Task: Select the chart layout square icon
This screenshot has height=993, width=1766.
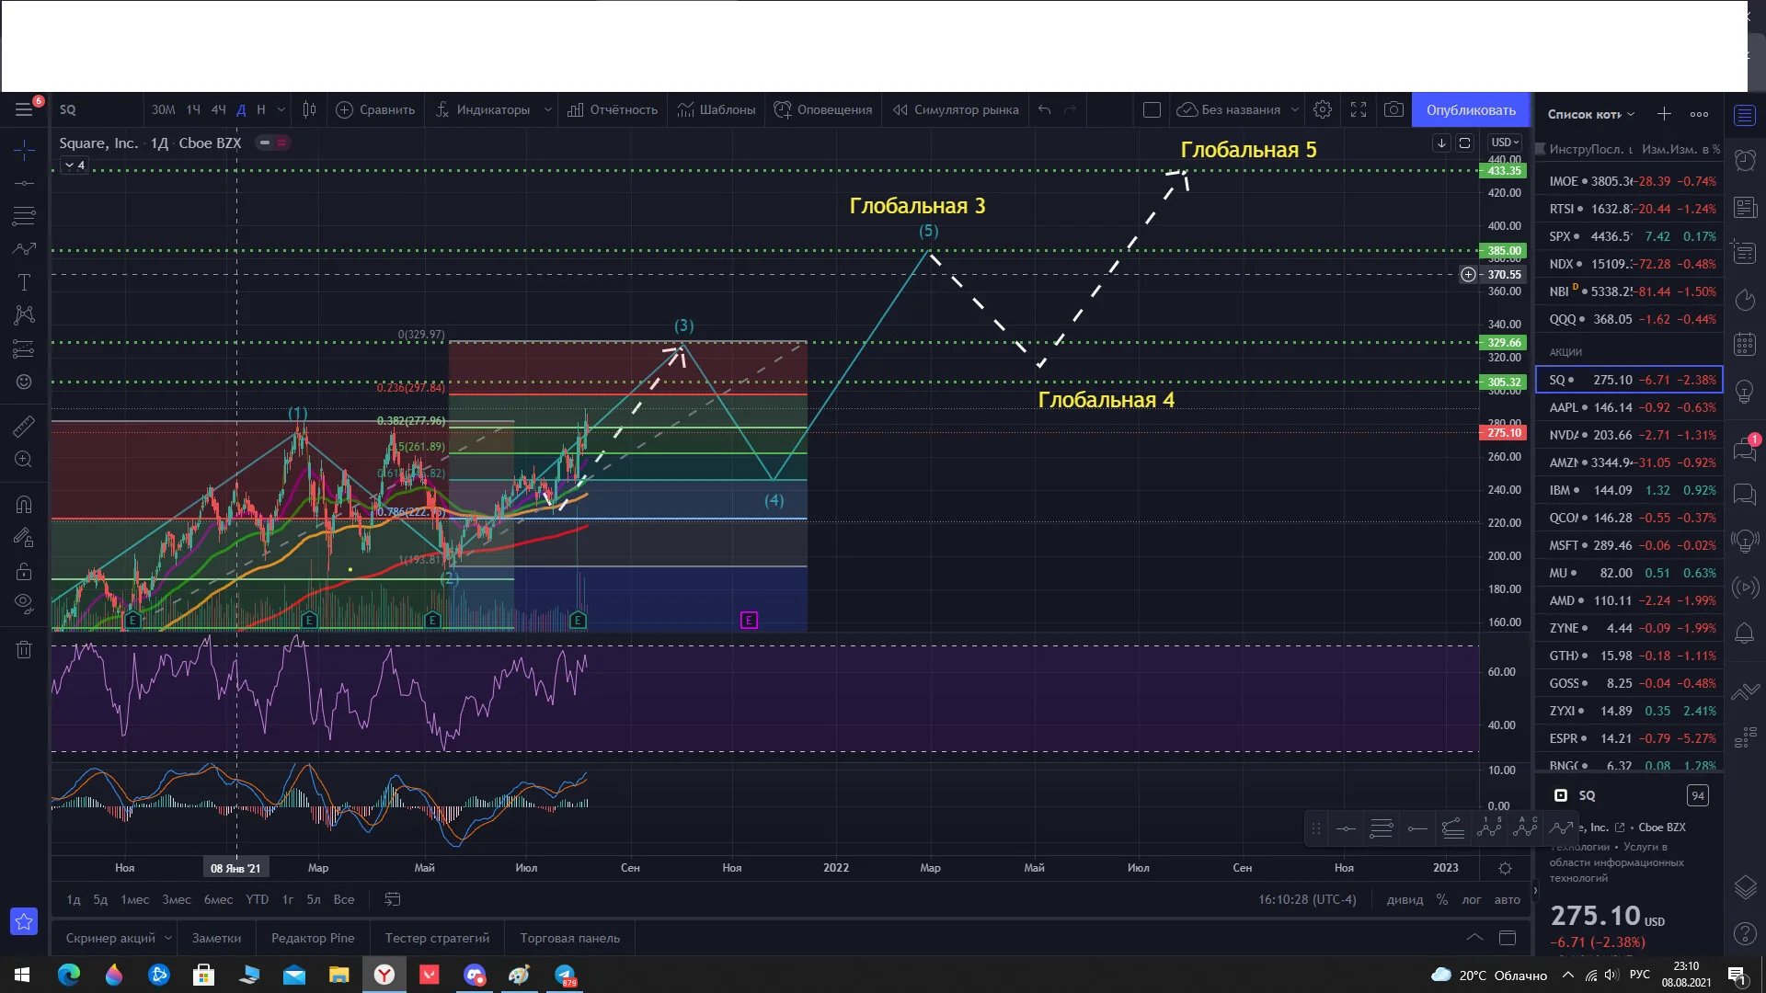Action: pos(1152,110)
